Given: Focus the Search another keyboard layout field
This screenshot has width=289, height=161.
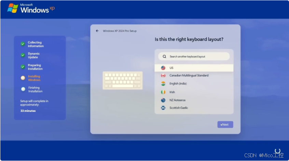Looking at the screenshot, I should 194,57.
